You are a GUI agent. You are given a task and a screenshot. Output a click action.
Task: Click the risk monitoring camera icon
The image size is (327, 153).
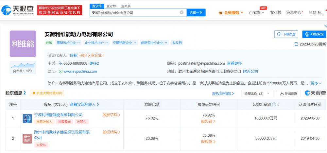[x=307, y=34]
